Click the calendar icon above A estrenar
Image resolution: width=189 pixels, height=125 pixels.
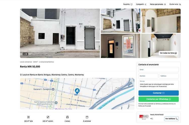point(87,117)
